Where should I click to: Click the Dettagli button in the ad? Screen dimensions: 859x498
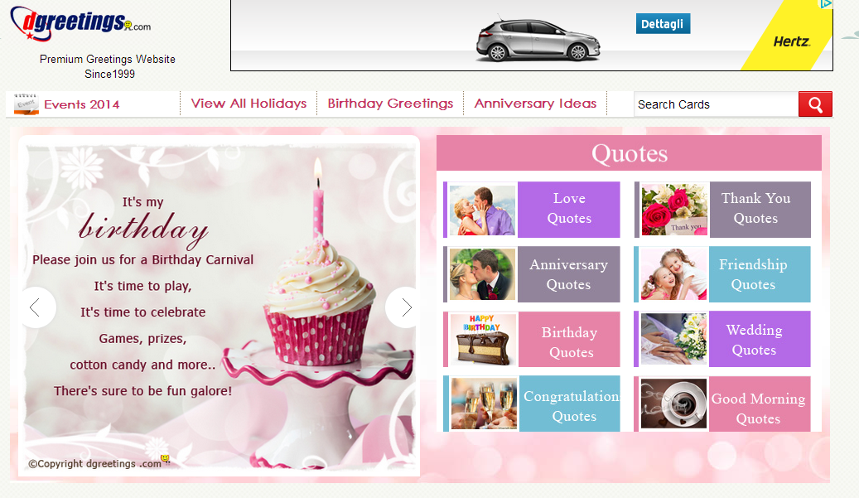(663, 23)
